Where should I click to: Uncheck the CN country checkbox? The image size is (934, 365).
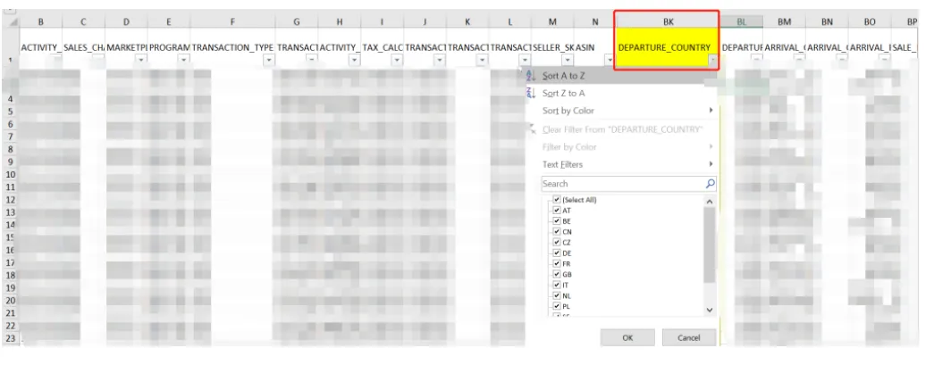tap(557, 232)
